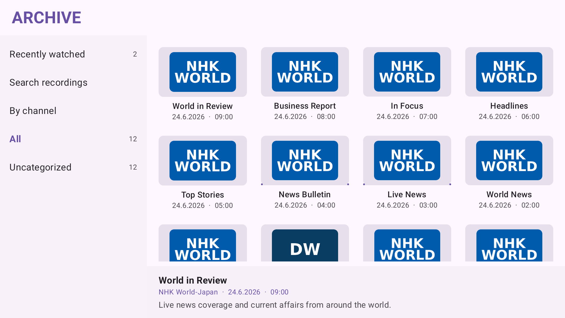
Task: Select the Headlines recording thumbnail
Action: (x=509, y=72)
